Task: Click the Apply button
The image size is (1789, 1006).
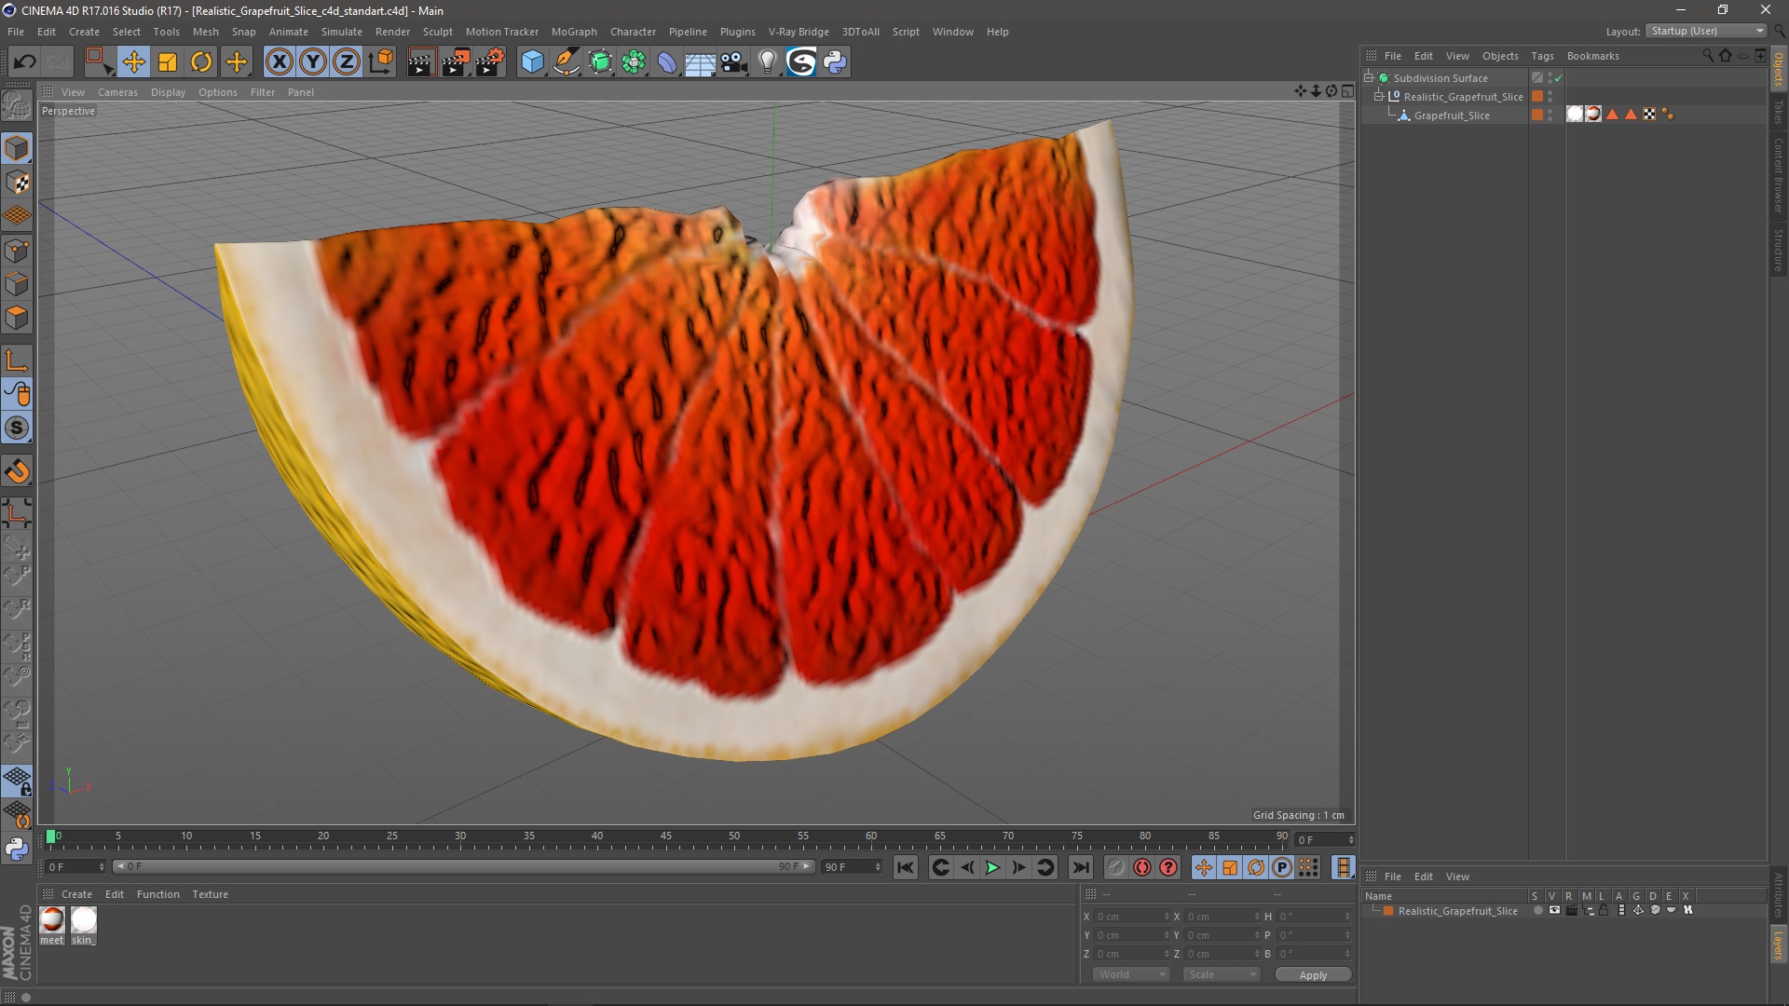Action: pos(1313,975)
